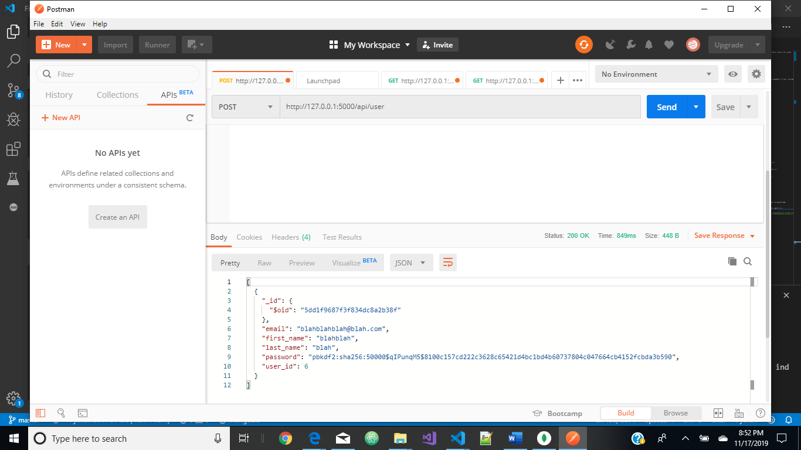Open the help question-mark icon
The width and height of the screenshot is (801, 450).
point(761,413)
